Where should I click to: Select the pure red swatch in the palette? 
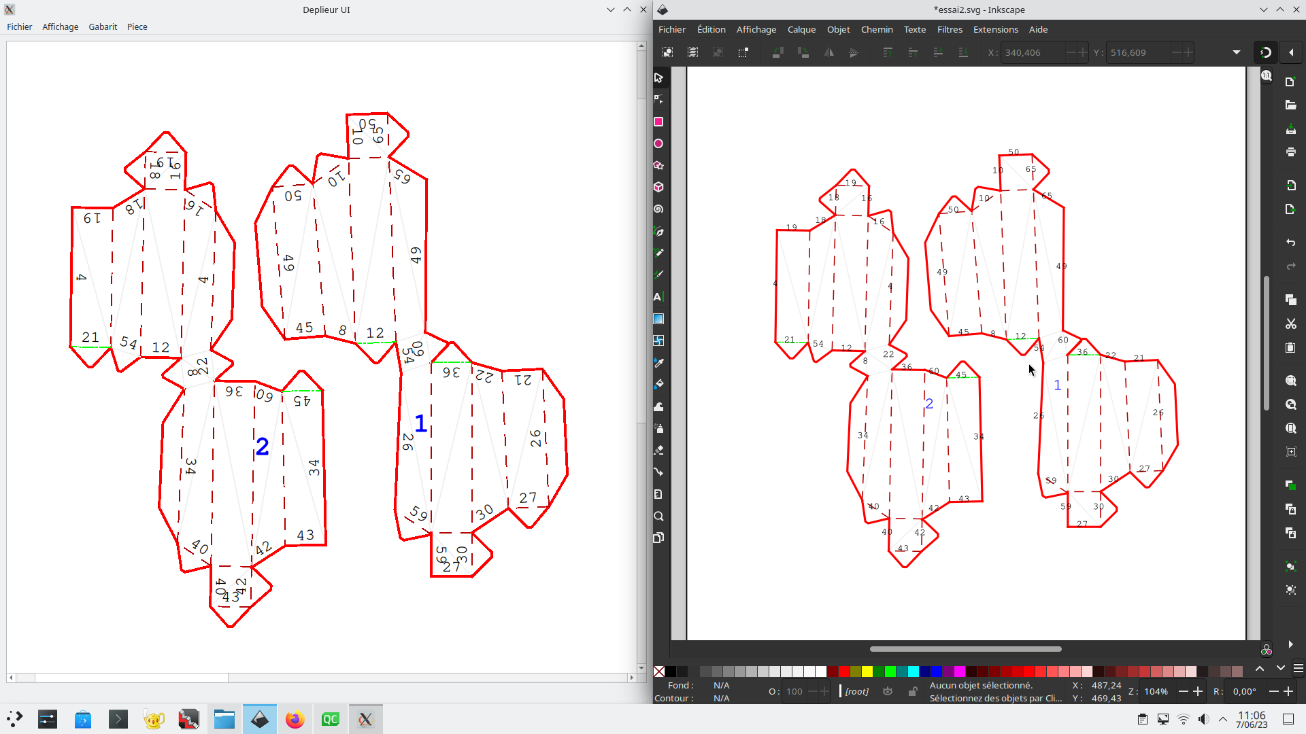843,672
